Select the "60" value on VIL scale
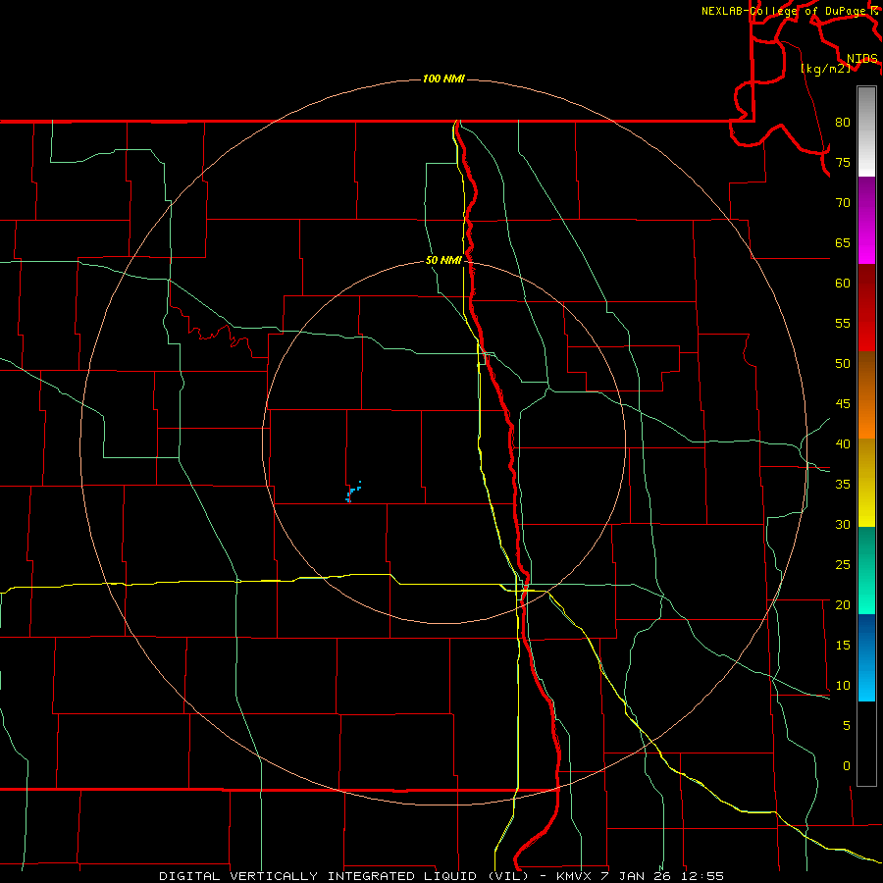The height and width of the screenshot is (883, 883). (x=843, y=284)
